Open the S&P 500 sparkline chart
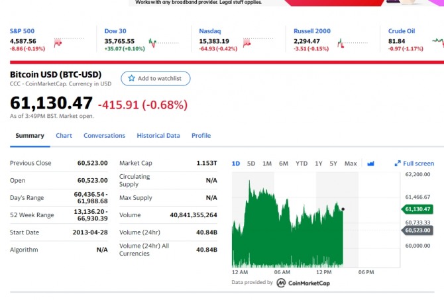The height and width of the screenshot is (300, 444). coord(69,43)
